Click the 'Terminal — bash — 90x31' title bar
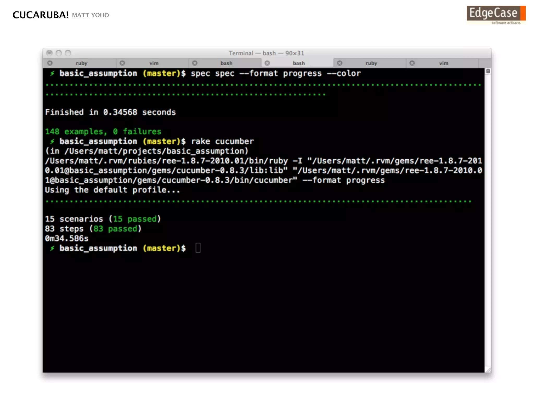Viewport: 534px width, 400px height. click(x=266, y=53)
